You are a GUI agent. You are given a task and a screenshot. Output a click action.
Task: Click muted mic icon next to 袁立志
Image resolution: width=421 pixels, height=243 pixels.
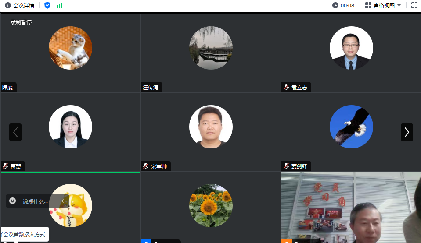(x=286, y=87)
